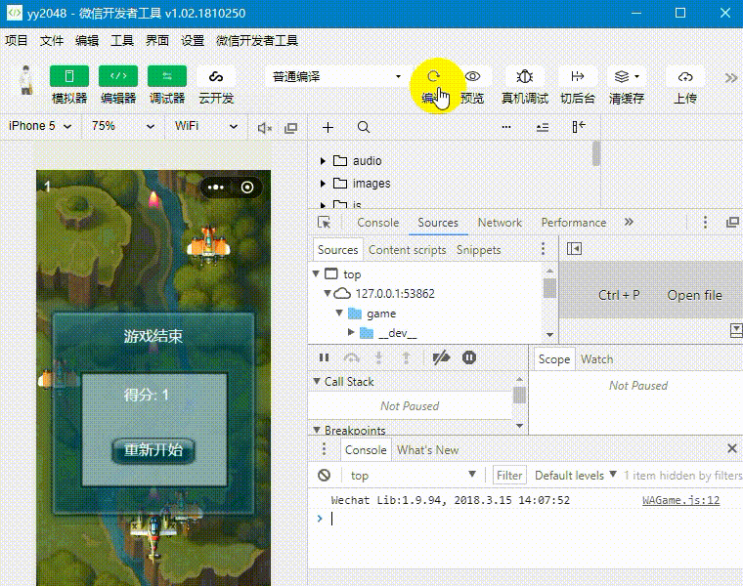Select Content scripts tab

[407, 249]
